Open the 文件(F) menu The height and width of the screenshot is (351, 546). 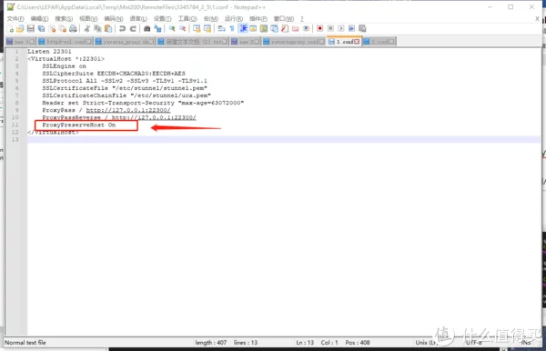tap(15, 18)
